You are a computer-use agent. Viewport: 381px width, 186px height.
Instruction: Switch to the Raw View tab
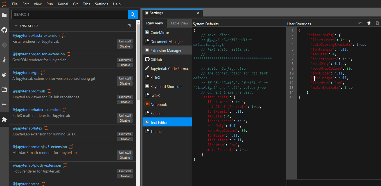pos(155,23)
